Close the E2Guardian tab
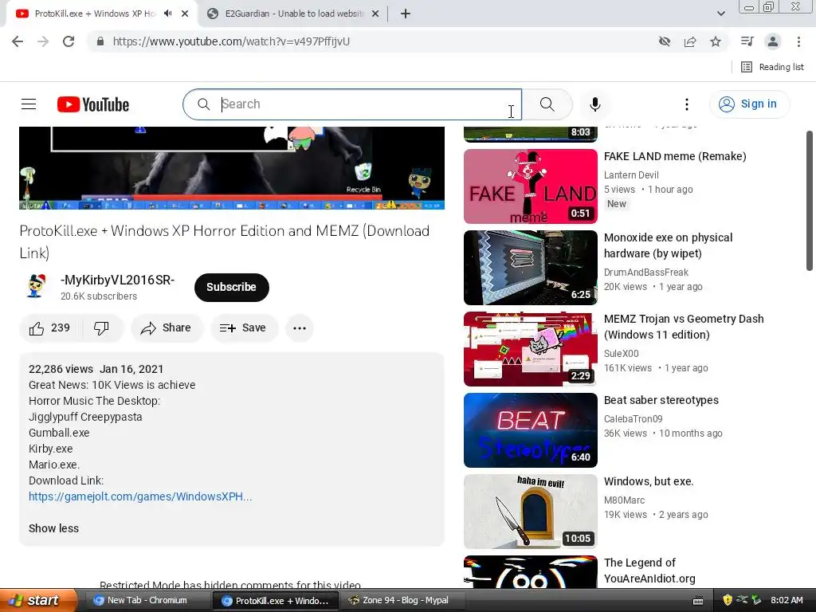The width and height of the screenshot is (816, 612). 375,14
